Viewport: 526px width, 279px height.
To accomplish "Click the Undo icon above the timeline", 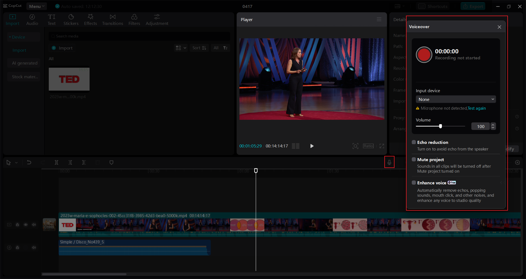I will pyautogui.click(x=29, y=162).
